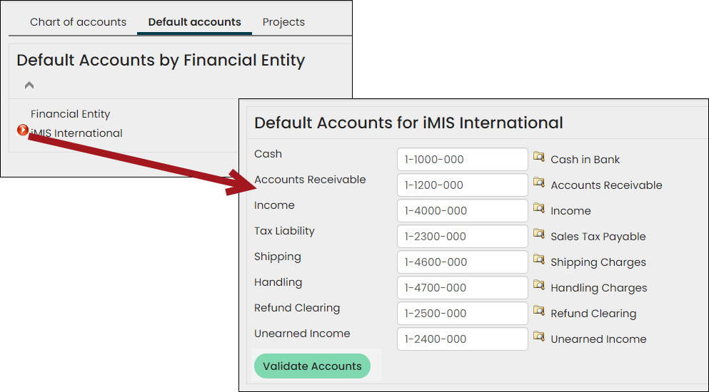The height and width of the screenshot is (392, 709).
Task: Click the 'Refund Clearing' row label on left
Action: coord(297,308)
